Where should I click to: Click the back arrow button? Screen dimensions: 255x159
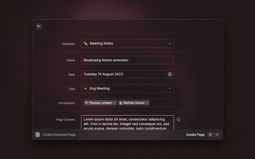pyautogui.click(x=39, y=26)
